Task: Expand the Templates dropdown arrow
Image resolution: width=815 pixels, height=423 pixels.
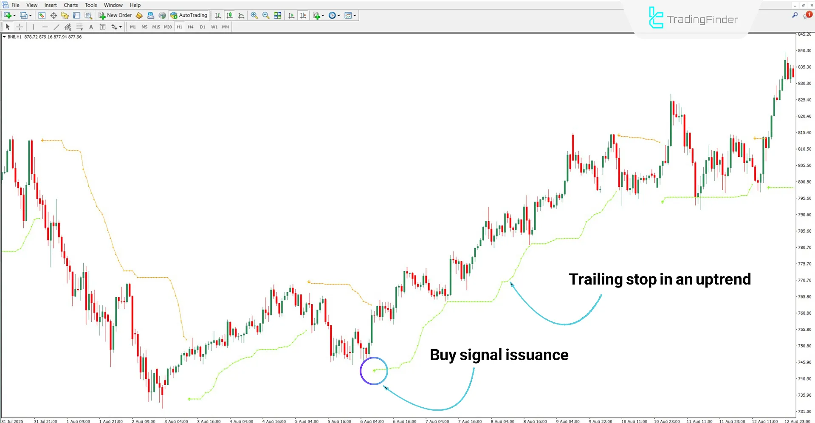Action: tap(355, 16)
